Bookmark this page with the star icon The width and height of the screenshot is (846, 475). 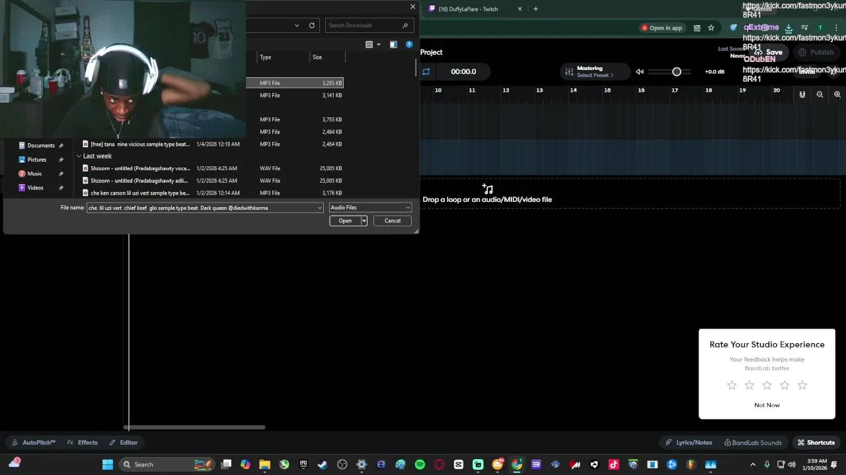point(711,28)
